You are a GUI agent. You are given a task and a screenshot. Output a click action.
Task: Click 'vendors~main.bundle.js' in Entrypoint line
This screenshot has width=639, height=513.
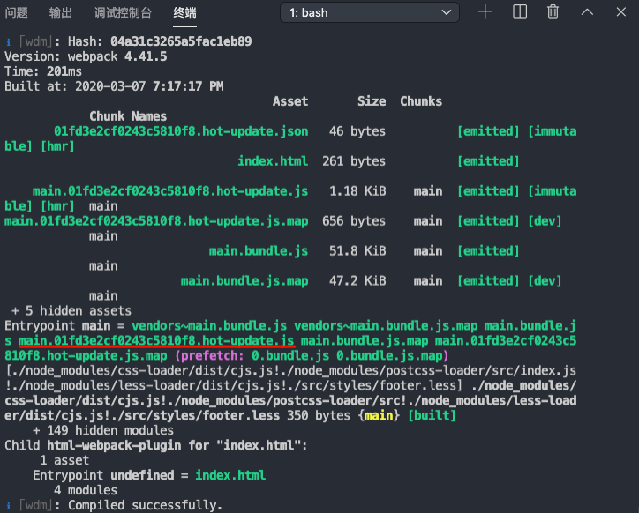coord(209,326)
